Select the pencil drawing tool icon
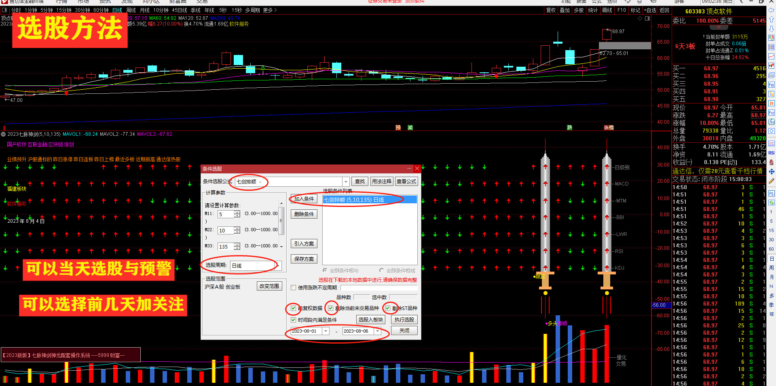Image resolution: width=776 pixels, height=386 pixels. (771, 181)
